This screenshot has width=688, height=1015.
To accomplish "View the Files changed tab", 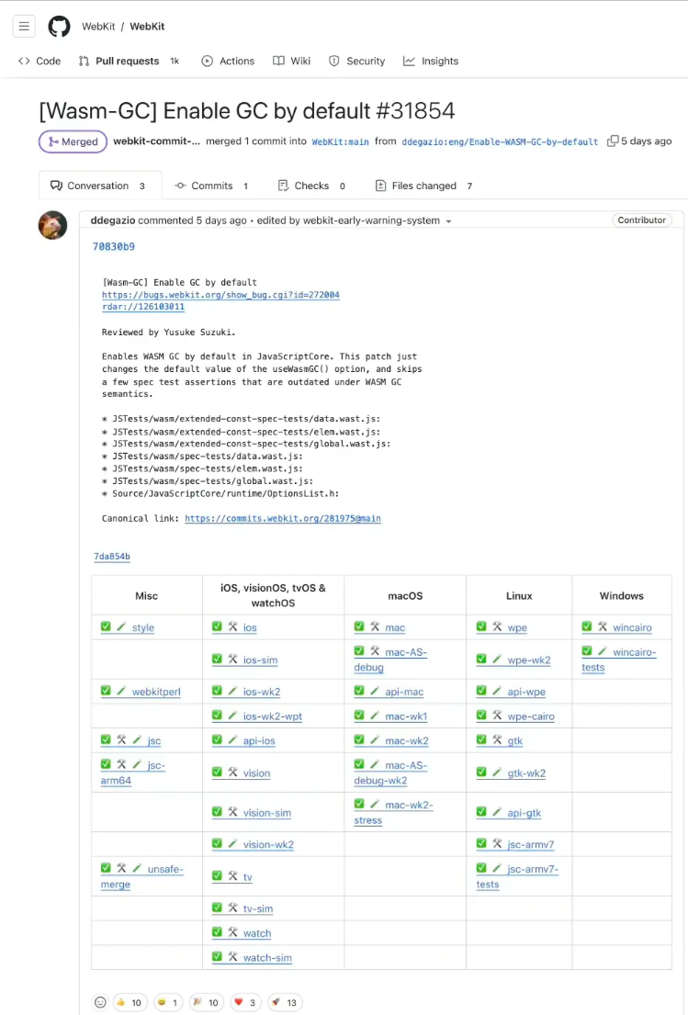I will click(x=424, y=186).
